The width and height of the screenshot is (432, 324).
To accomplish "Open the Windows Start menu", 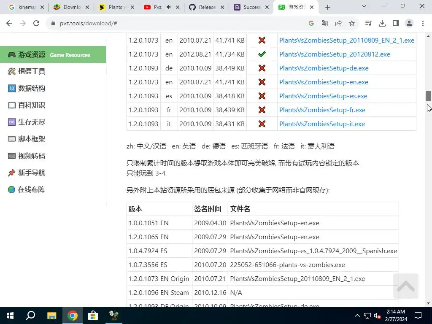I will click(10, 316).
